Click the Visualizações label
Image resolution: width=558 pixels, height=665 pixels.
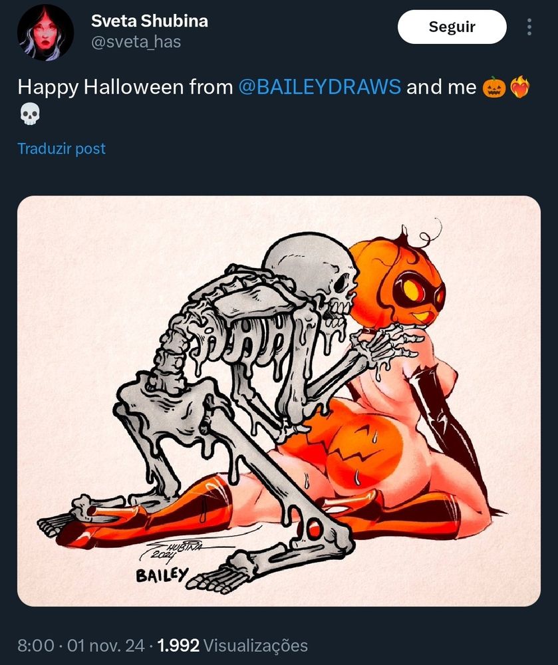255,646
